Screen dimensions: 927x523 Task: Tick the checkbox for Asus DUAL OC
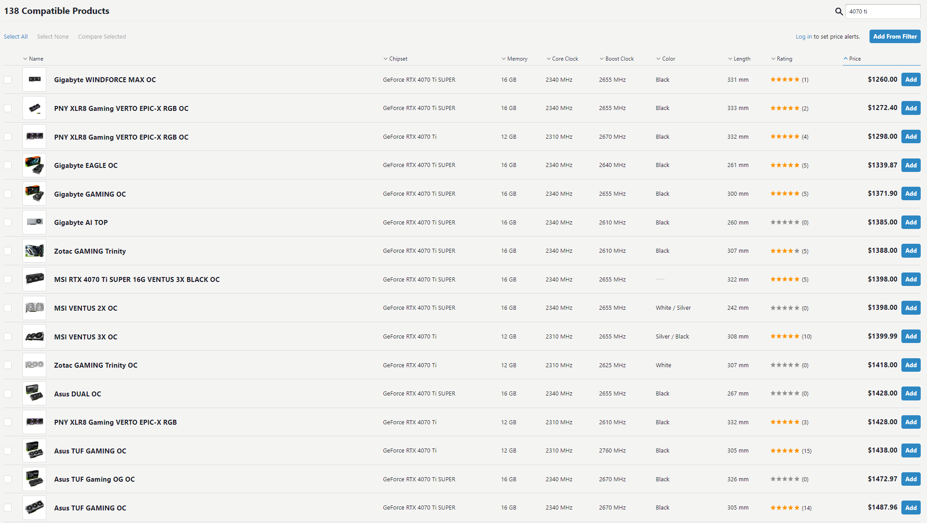[8, 394]
